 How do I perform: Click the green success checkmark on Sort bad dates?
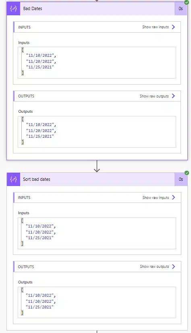click(x=187, y=173)
